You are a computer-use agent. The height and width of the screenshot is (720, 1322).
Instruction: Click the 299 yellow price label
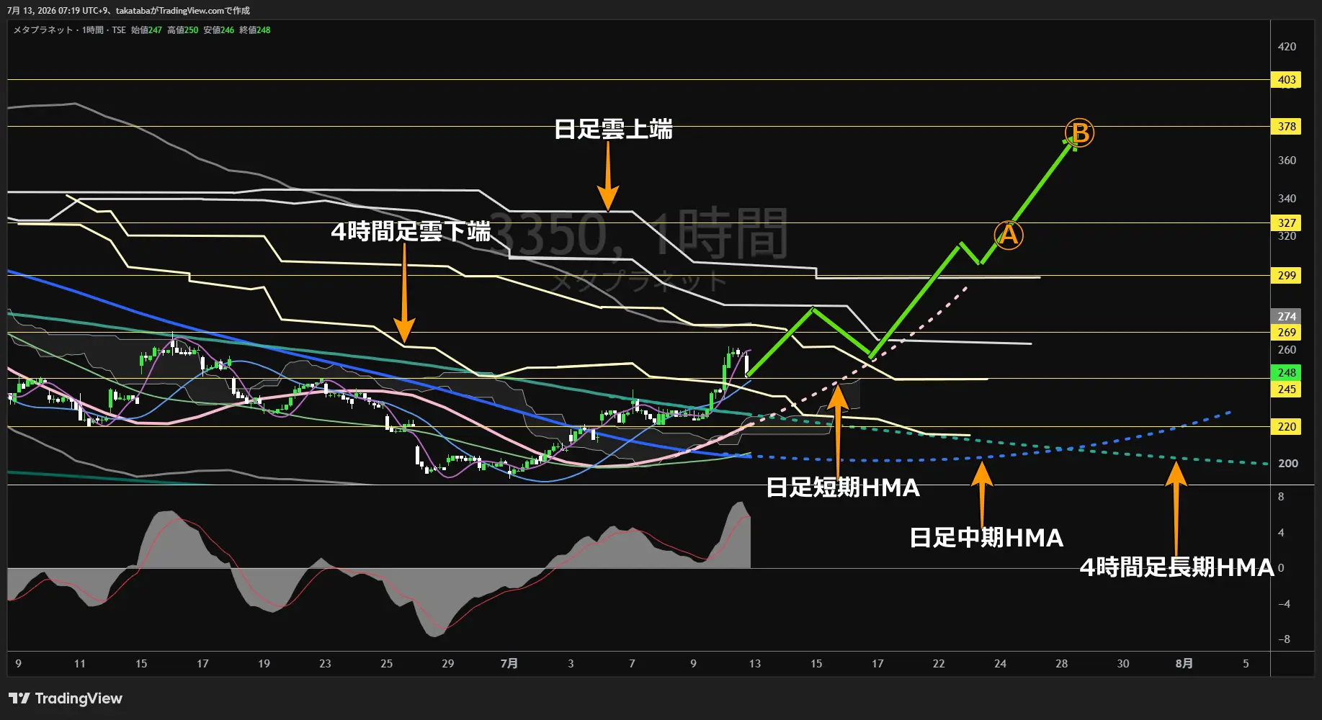tap(1287, 275)
